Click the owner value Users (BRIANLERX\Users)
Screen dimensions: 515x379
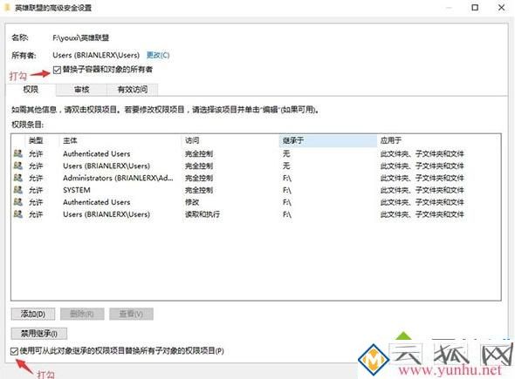(96, 55)
